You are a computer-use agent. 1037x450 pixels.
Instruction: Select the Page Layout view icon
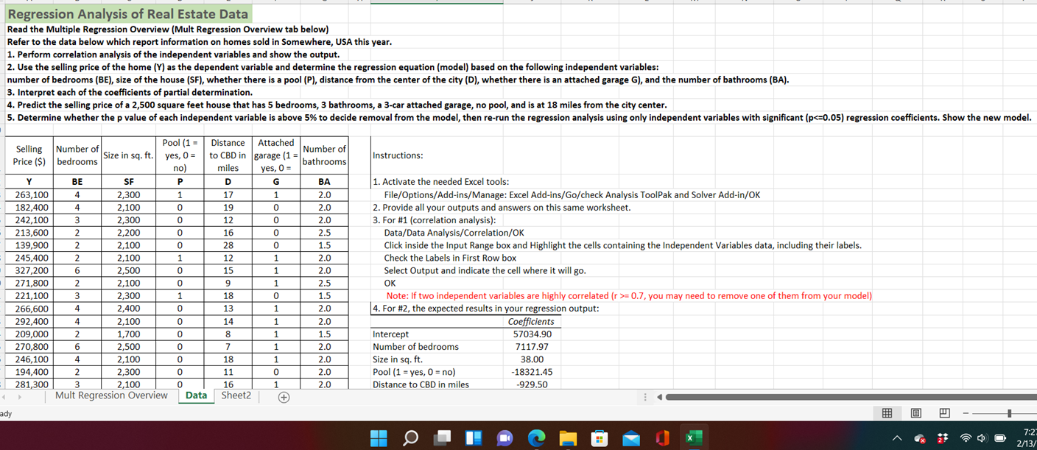[916, 412]
